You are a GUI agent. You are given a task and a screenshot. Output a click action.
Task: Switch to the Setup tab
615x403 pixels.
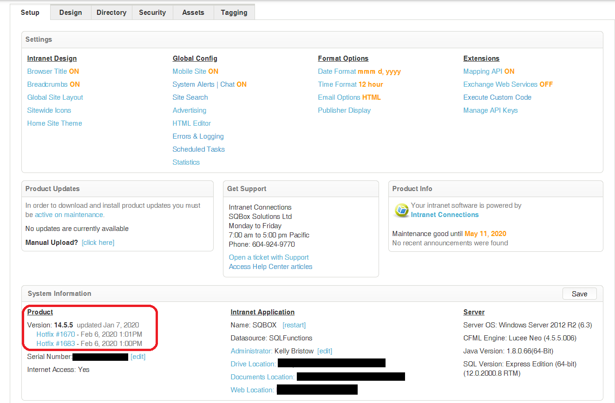tap(30, 13)
